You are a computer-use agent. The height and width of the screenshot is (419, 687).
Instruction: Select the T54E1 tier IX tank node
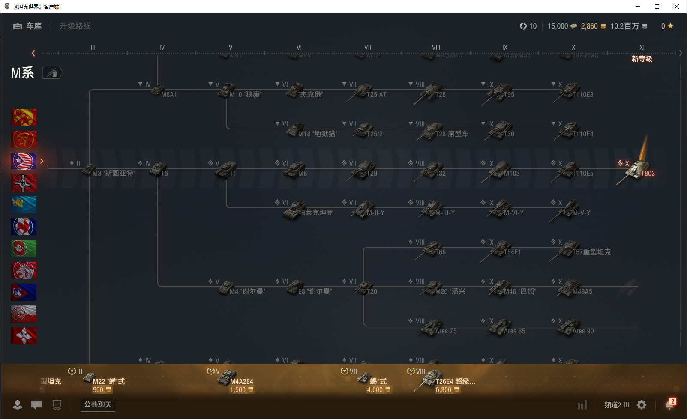501,250
